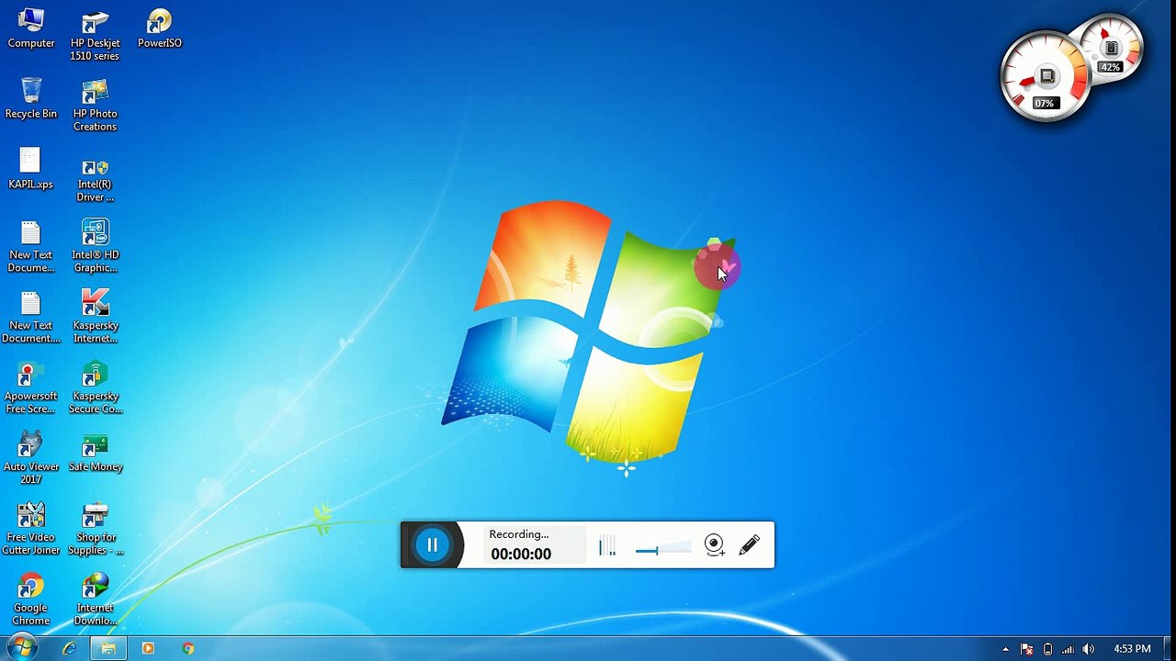Click the 4:53 PM taskbar clock
This screenshot has height=661, width=1176.
[x=1132, y=649]
